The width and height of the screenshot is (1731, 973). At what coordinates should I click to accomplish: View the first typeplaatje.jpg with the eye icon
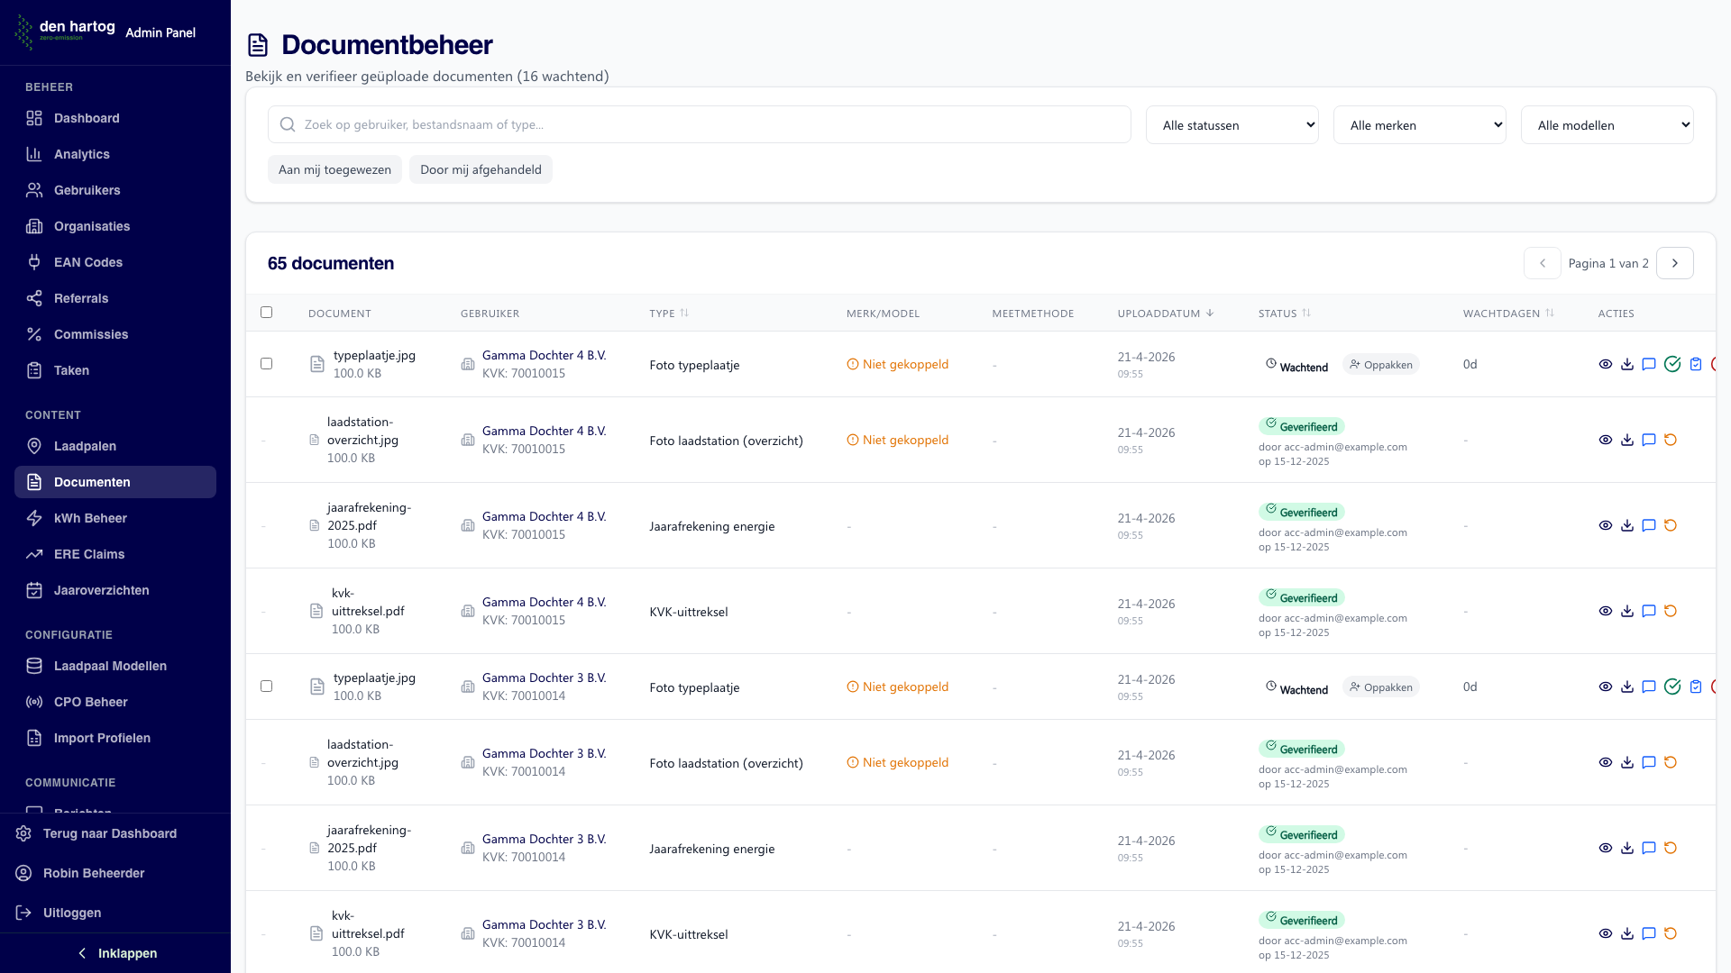point(1606,364)
